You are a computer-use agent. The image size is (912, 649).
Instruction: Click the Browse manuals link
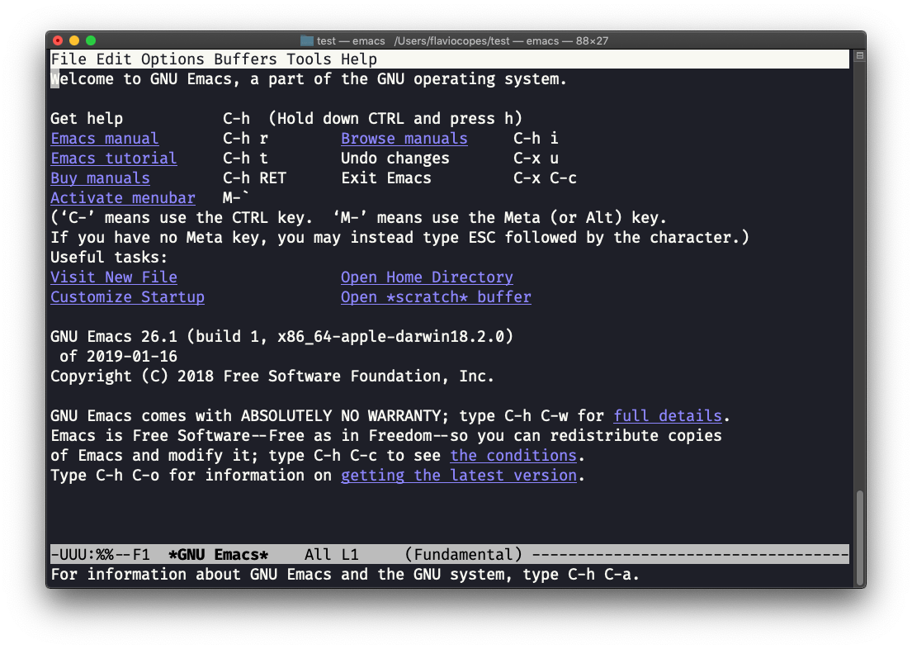click(404, 139)
